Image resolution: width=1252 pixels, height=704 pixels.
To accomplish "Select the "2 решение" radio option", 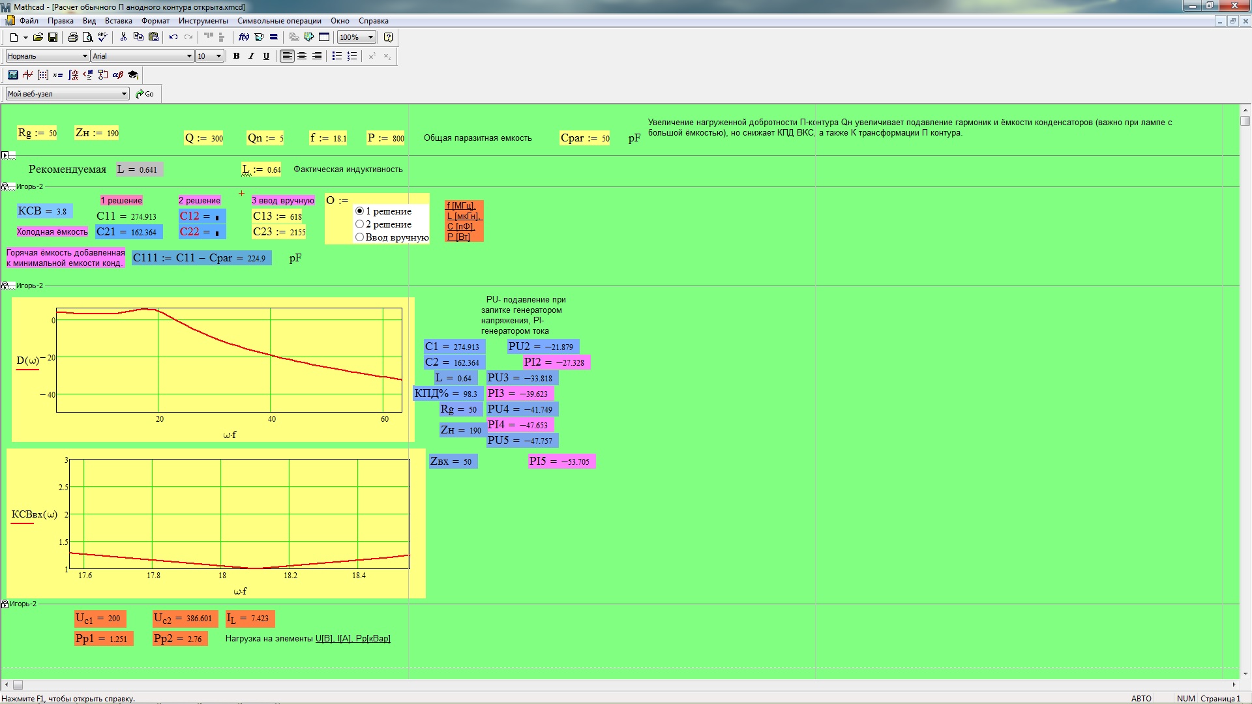I will pyautogui.click(x=359, y=224).
